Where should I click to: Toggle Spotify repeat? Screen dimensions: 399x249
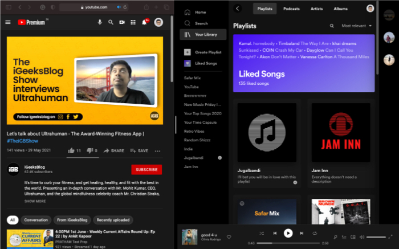[315, 233]
